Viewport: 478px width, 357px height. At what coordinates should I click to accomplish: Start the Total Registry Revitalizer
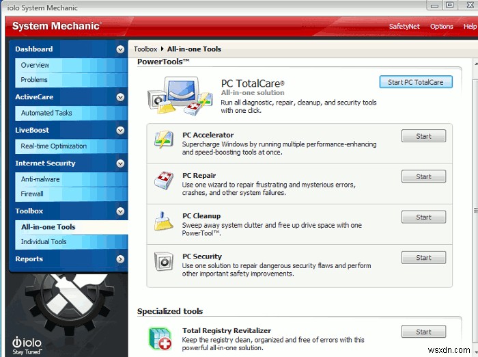point(423,332)
